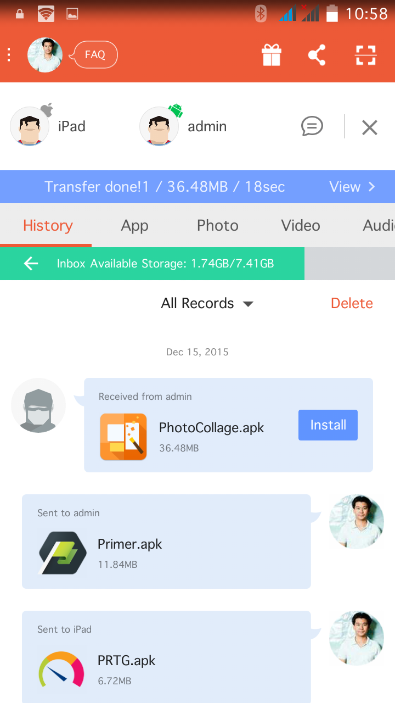Tap the PhotoCollage app icon

123,437
